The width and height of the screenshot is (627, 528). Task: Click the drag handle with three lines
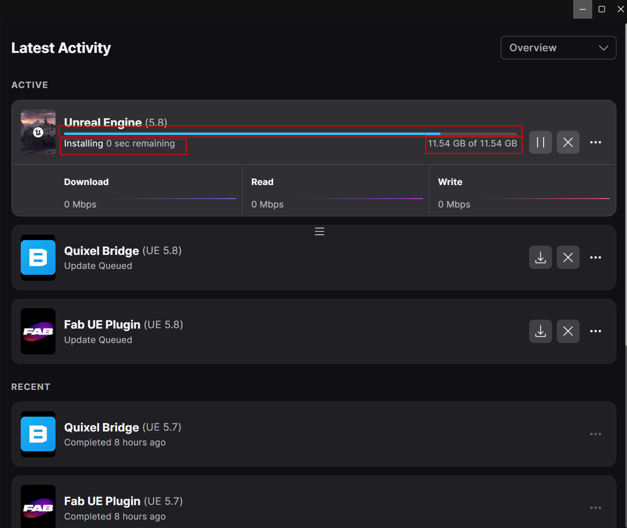[x=320, y=232]
